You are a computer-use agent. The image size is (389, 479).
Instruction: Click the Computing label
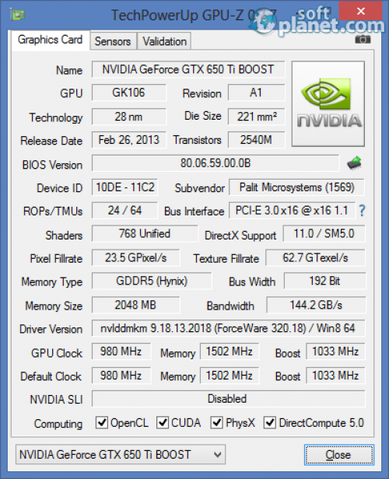(x=58, y=424)
